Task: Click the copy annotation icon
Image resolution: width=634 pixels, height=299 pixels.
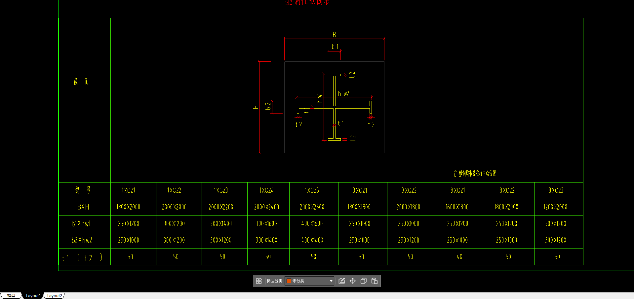Action: click(364, 281)
